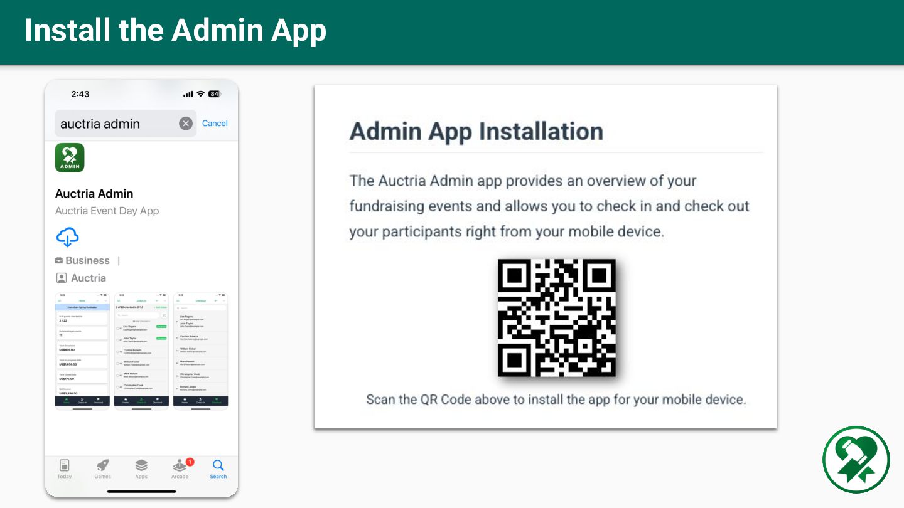Open the Checkout screen preview thumbnail

click(x=200, y=351)
